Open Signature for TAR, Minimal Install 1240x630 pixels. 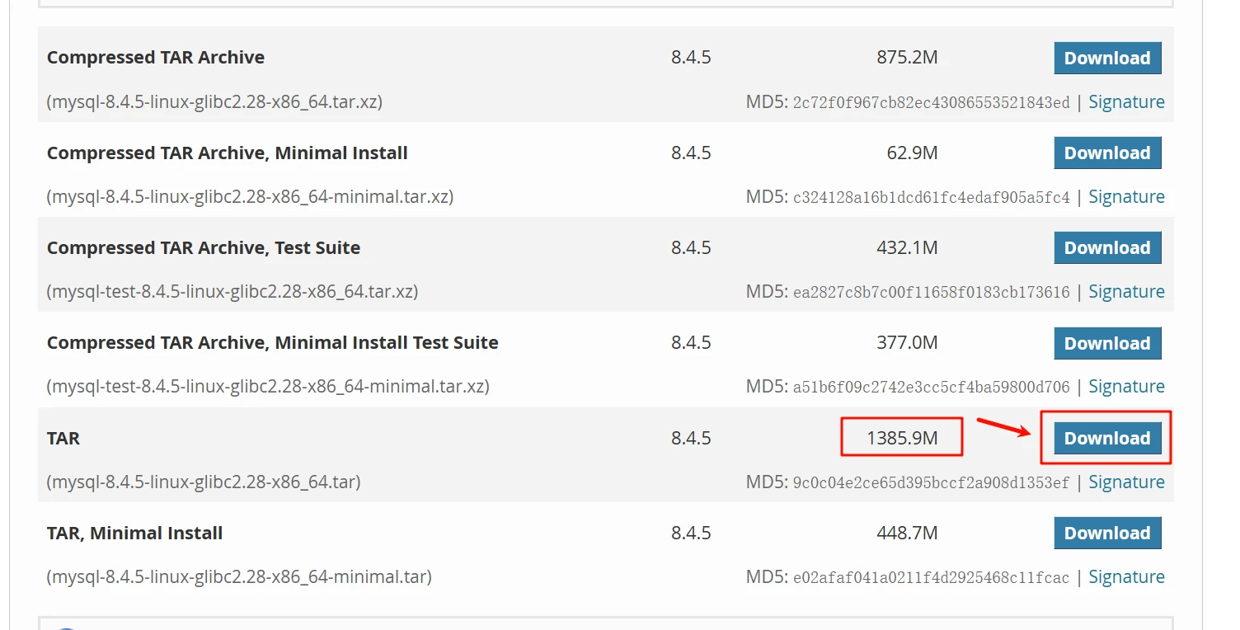click(x=1126, y=577)
